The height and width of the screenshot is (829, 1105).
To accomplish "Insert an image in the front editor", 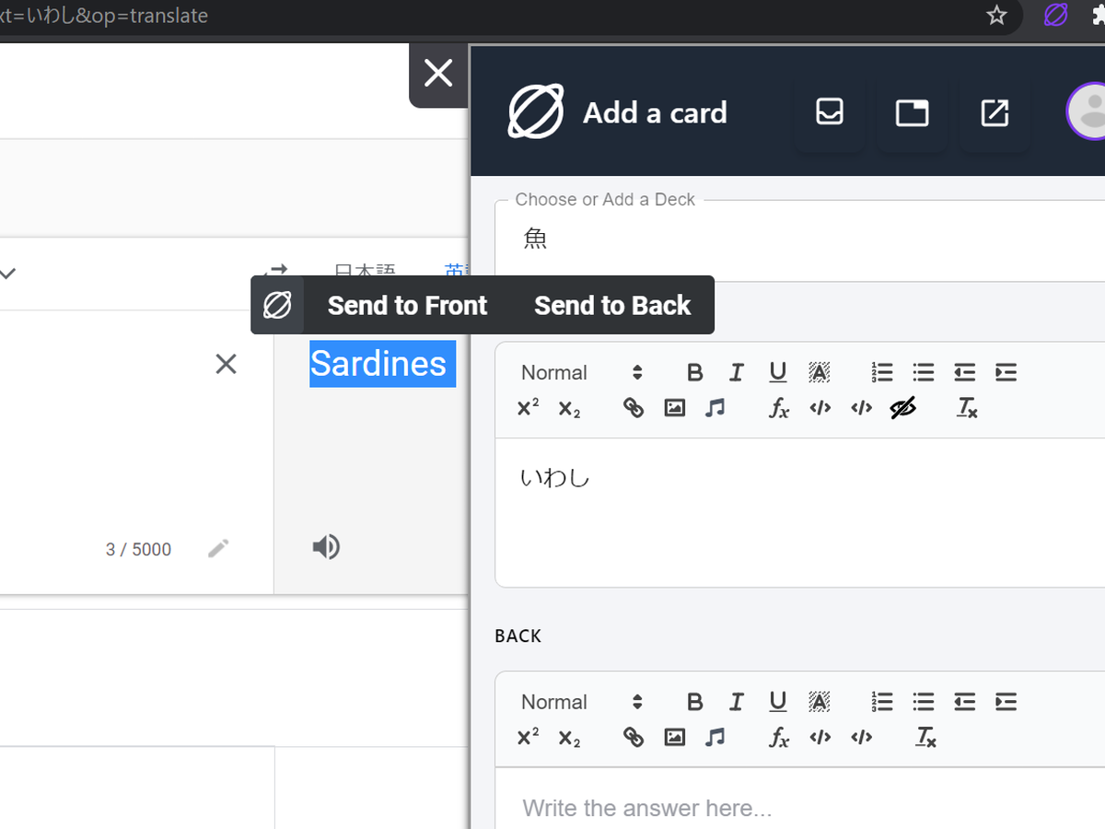I will pos(675,408).
